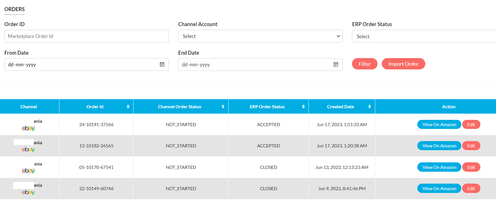Click eBay logo for order 22-10149-60746
496x204 pixels.
click(28, 192)
